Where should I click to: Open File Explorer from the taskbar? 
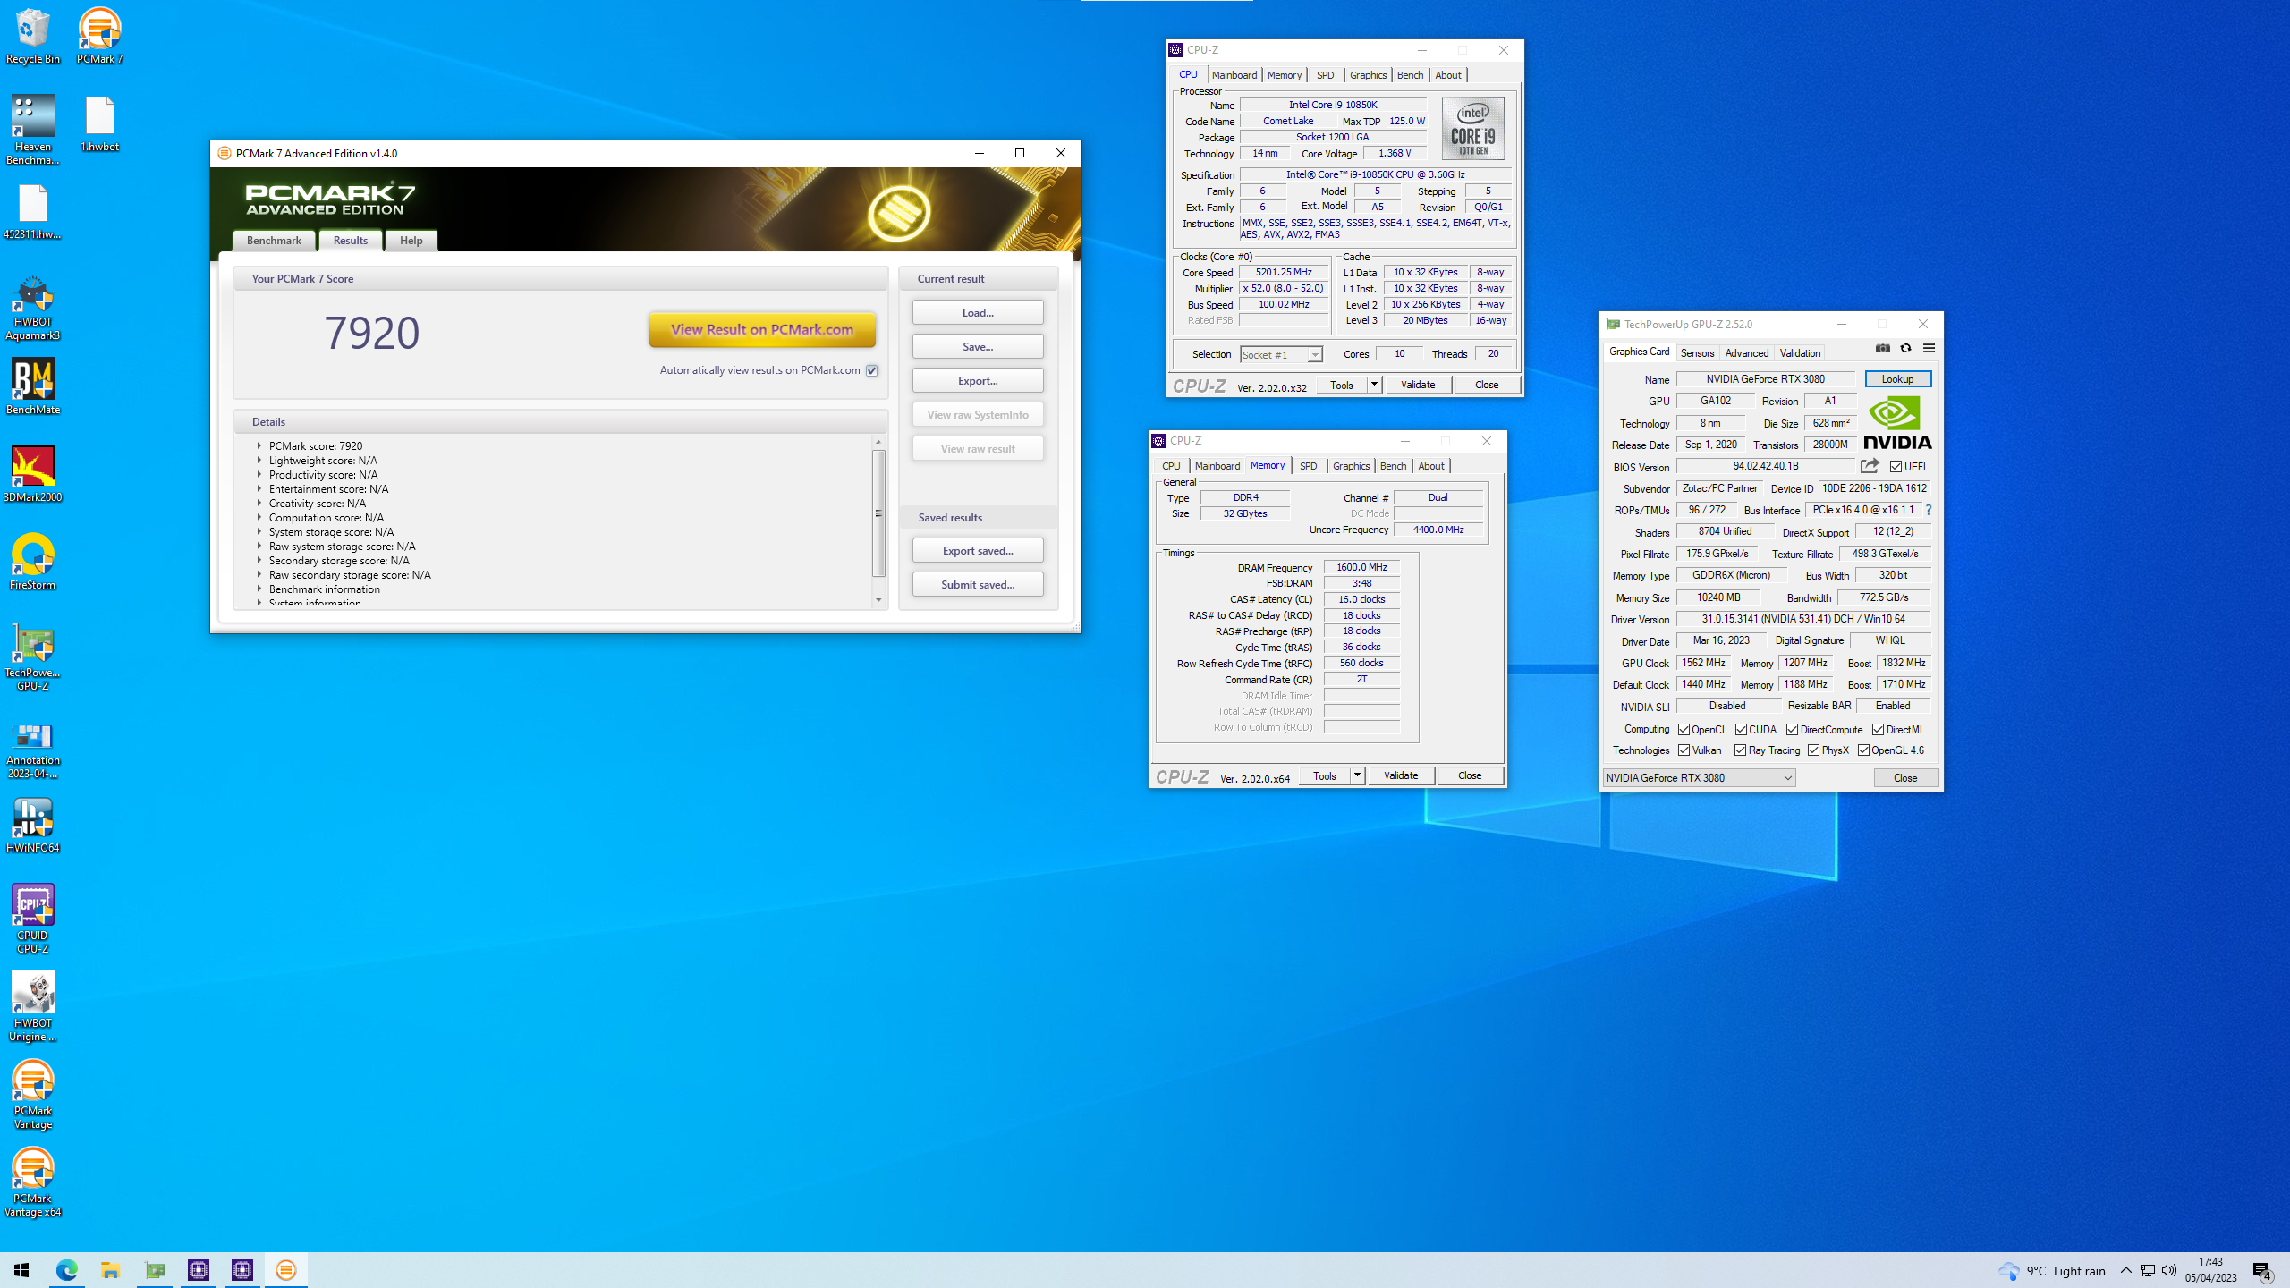click(x=110, y=1270)
